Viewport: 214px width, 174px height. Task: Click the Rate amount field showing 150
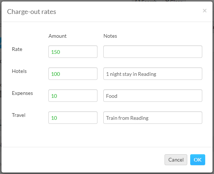(73, 52)
